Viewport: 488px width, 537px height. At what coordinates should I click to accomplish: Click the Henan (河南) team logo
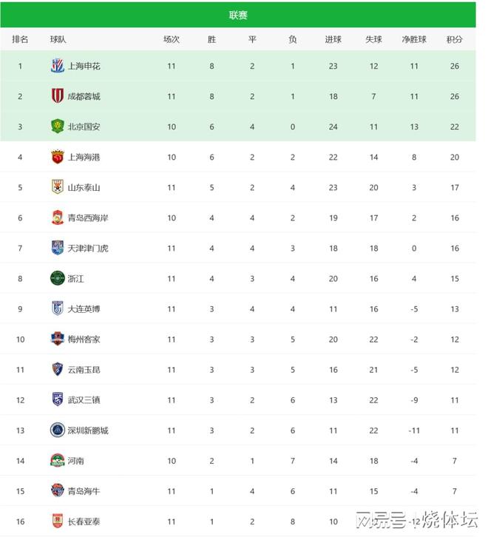pos(57,460)
